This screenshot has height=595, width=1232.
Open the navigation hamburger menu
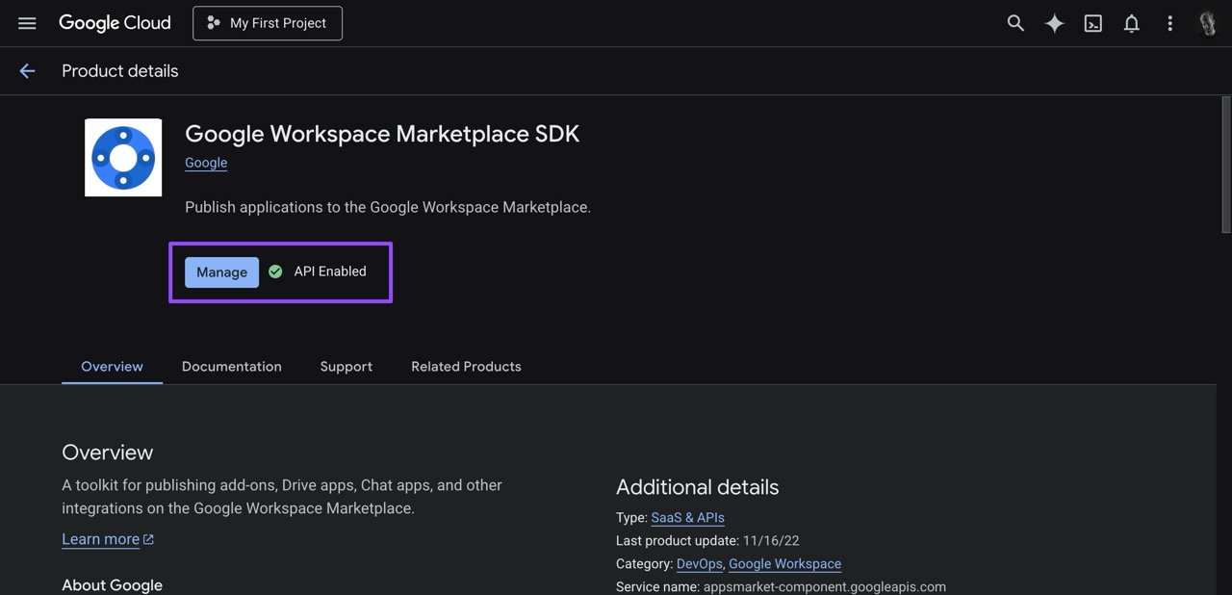26,22
